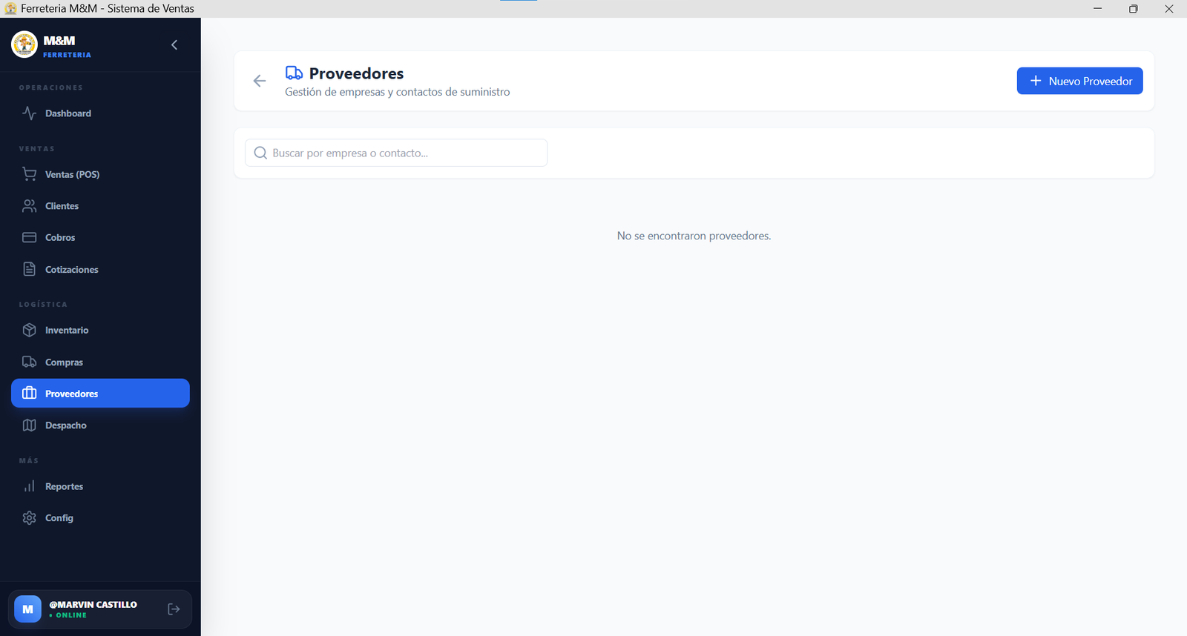Go back using the left arrow
Image resolution: width=1187 pixels, height=636 pixels.
coord(259,81)
